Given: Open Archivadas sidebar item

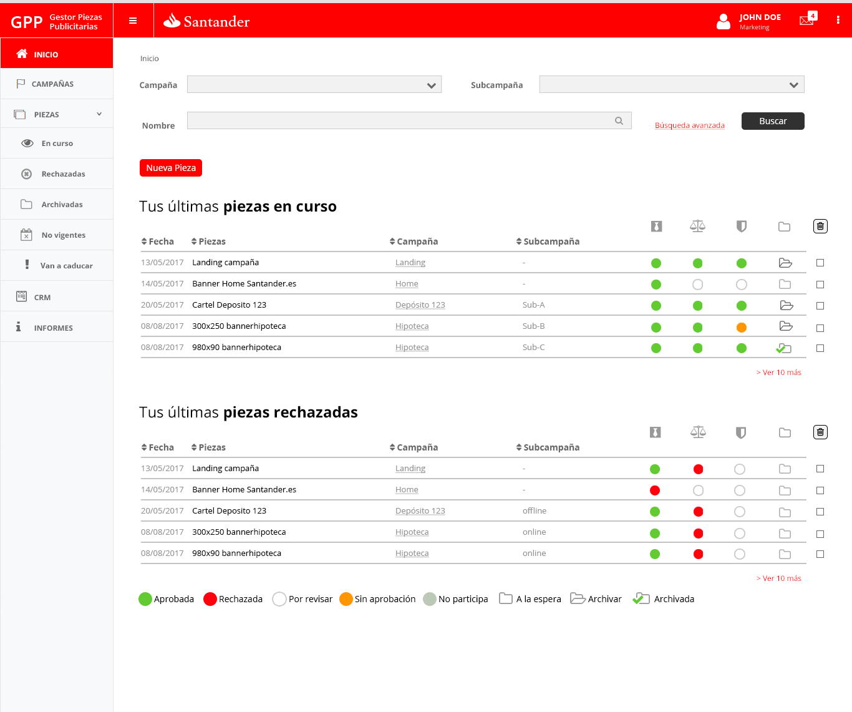Looking at the screenshot, I should [57, 204].
